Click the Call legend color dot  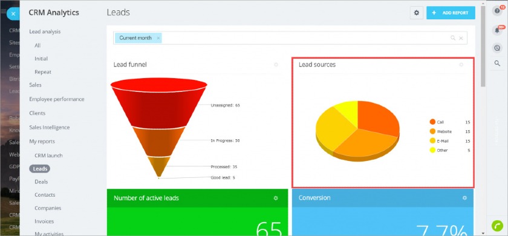point(432,122)
